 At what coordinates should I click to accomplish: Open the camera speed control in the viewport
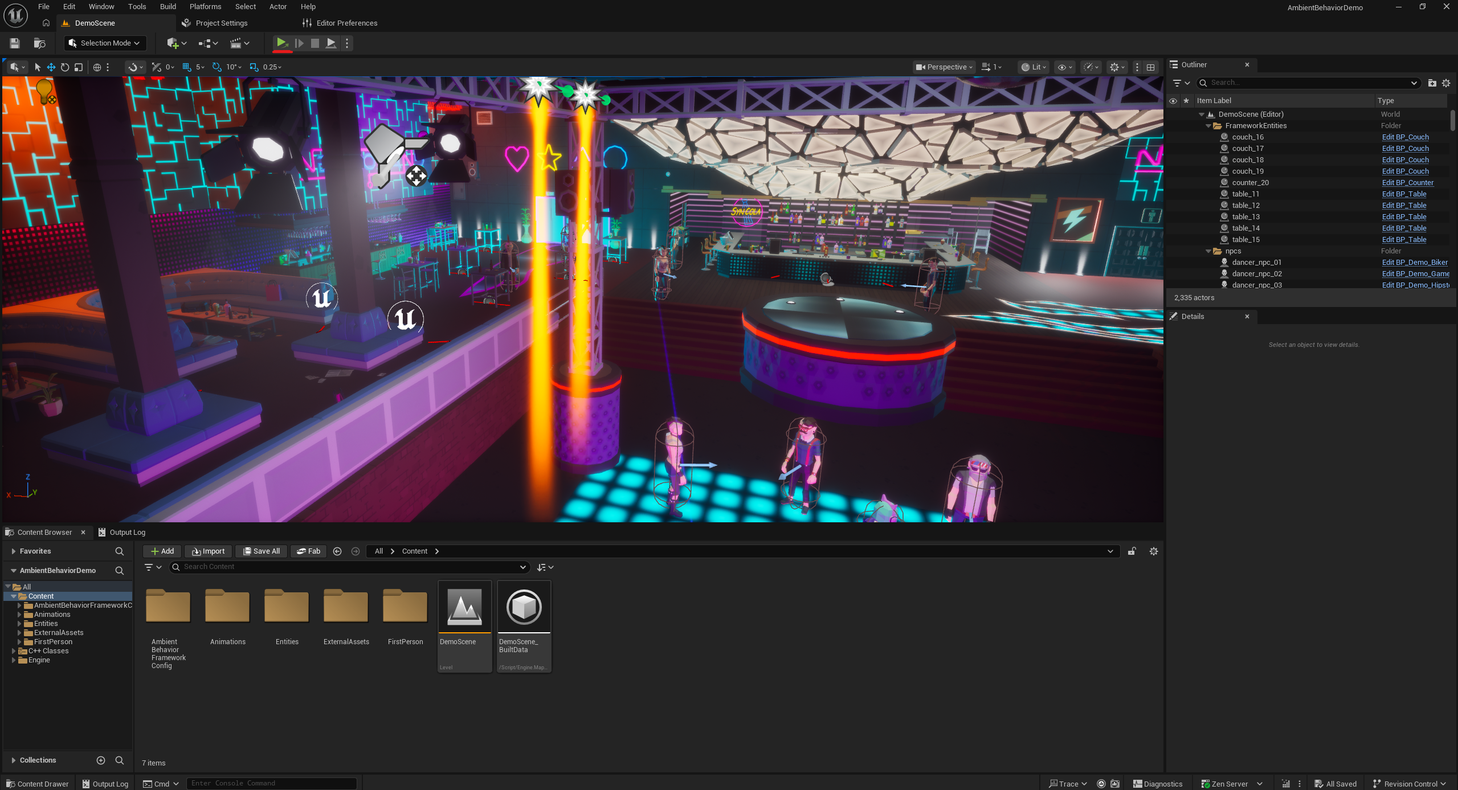point(991,67)
